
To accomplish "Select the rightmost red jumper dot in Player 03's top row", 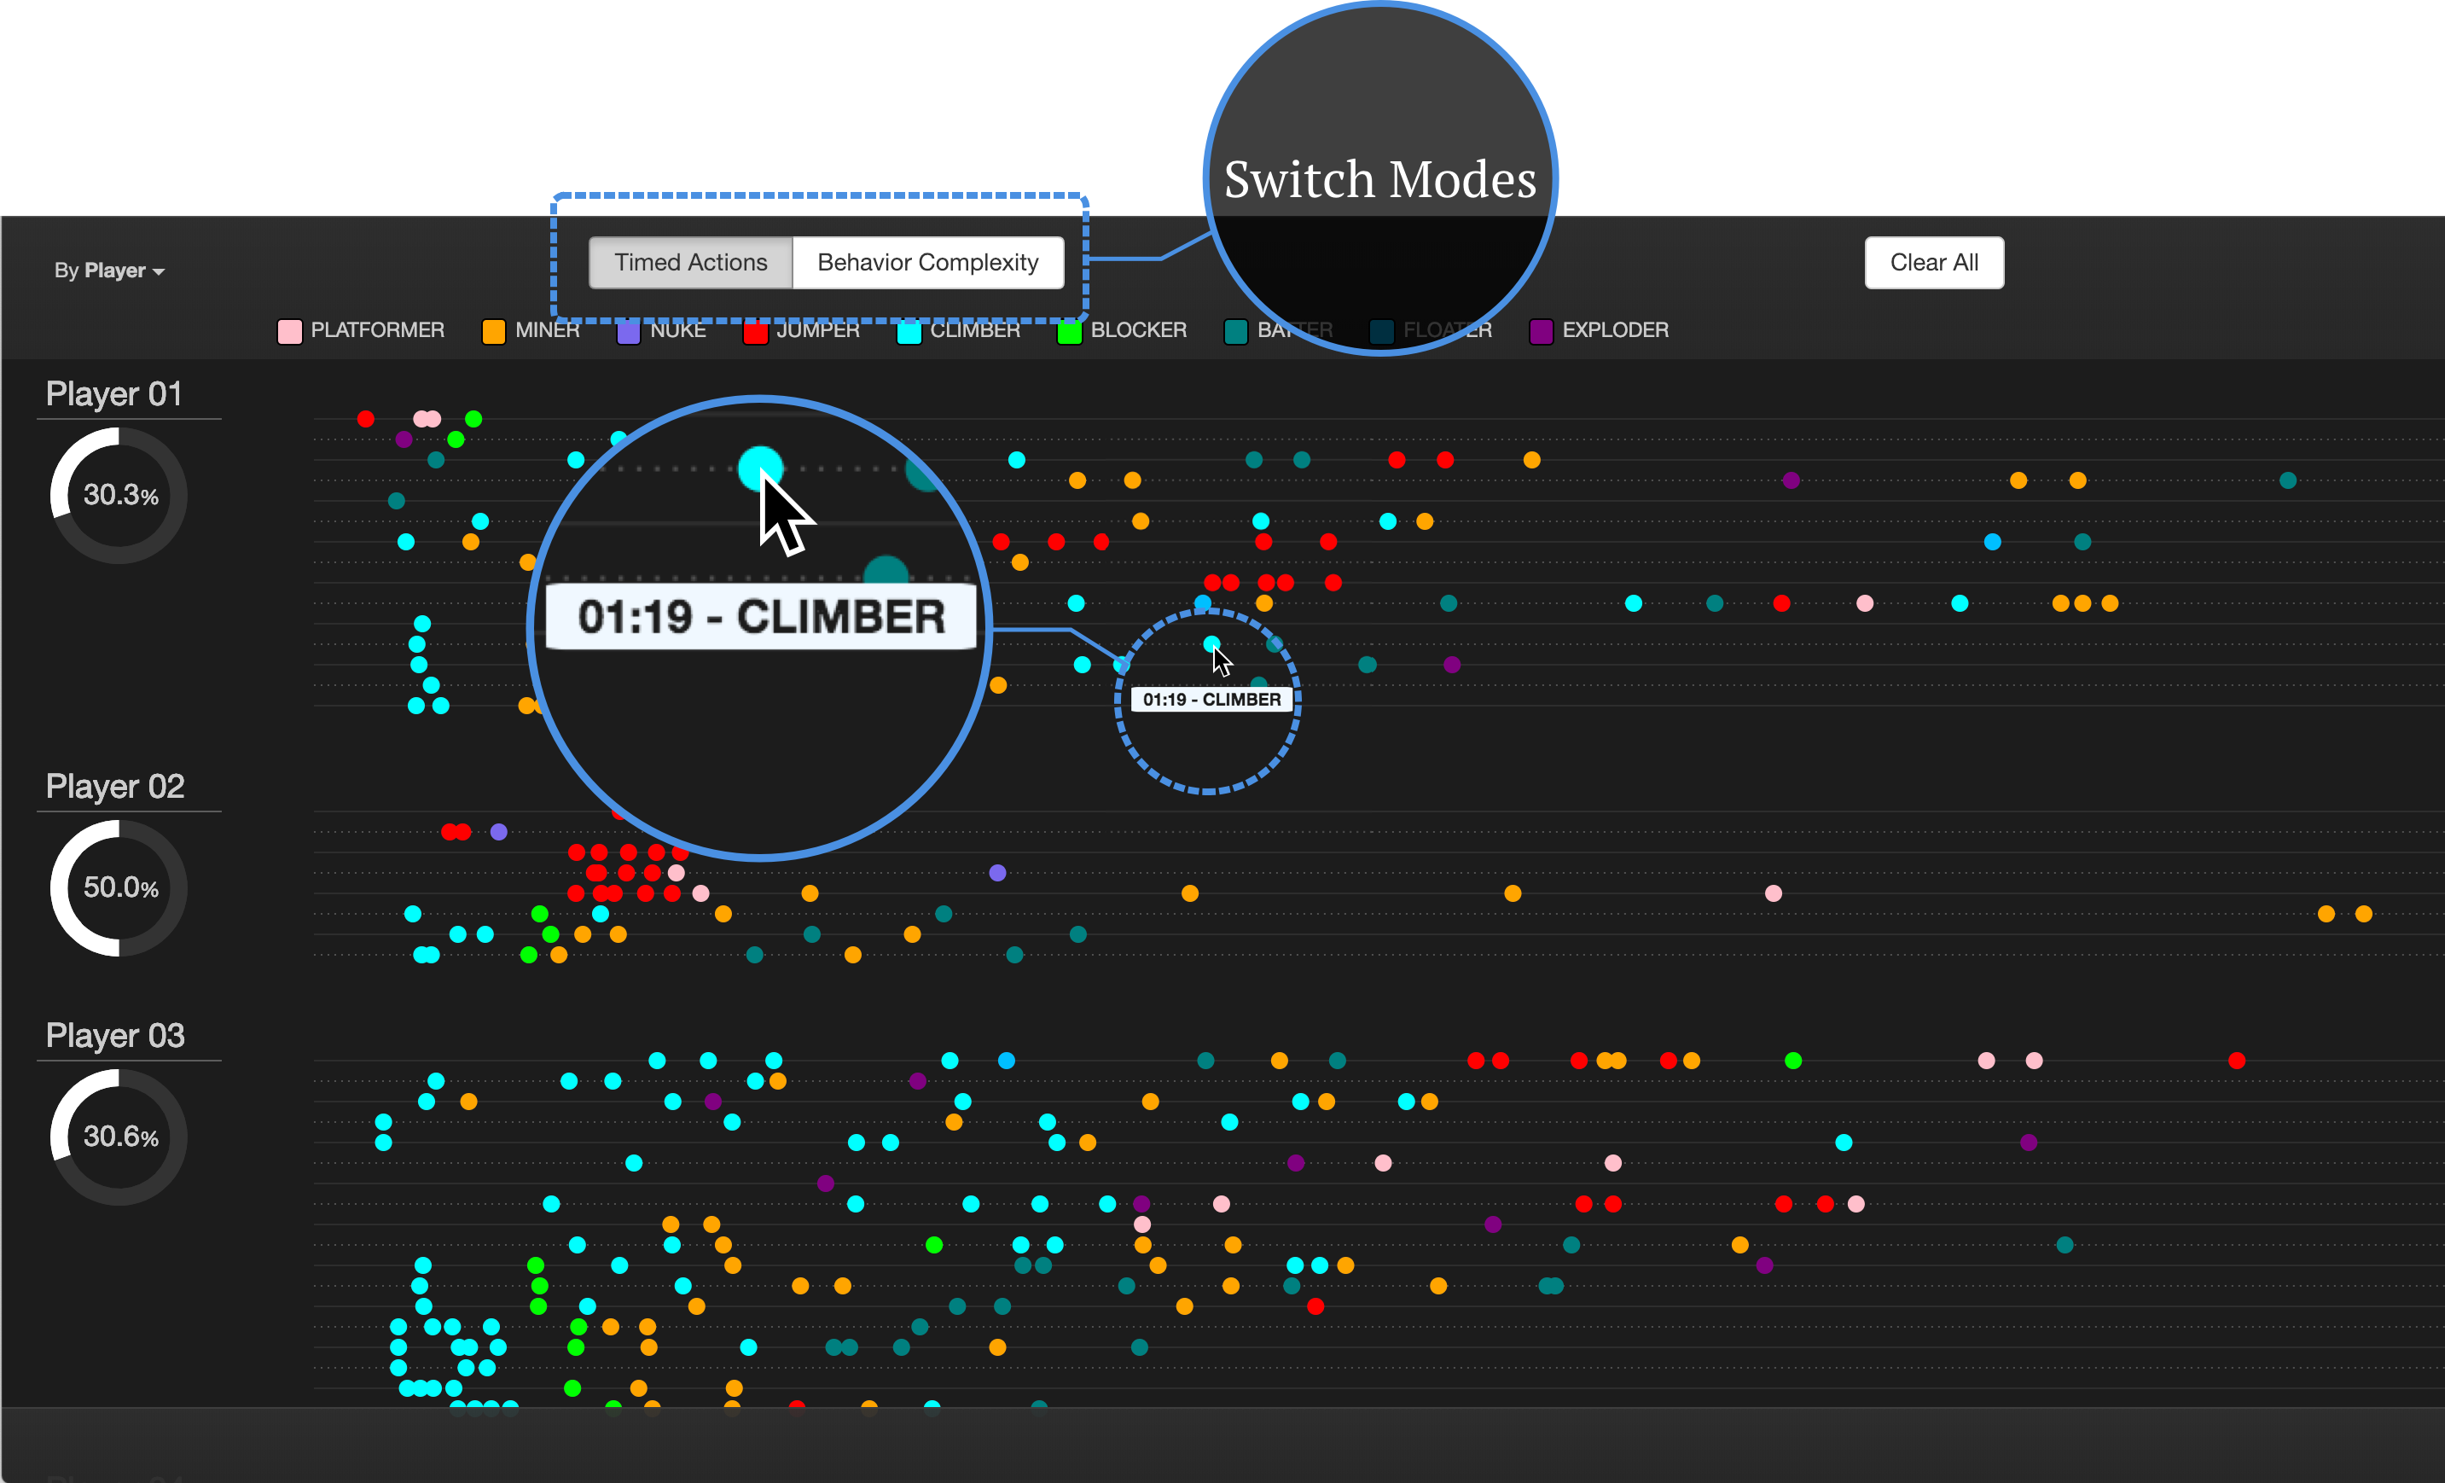I will pyautogui.click(x=2237, y=1060).
